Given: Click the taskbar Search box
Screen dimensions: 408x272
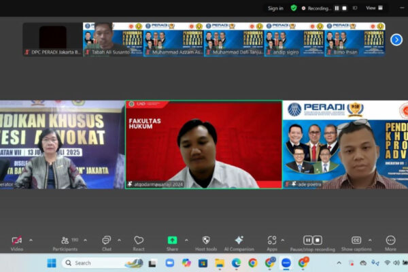Looking at the screenshot, I should tap(102, 263).
